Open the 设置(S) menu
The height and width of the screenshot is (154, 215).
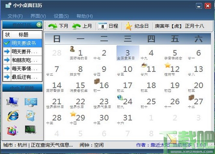(61, 16)
